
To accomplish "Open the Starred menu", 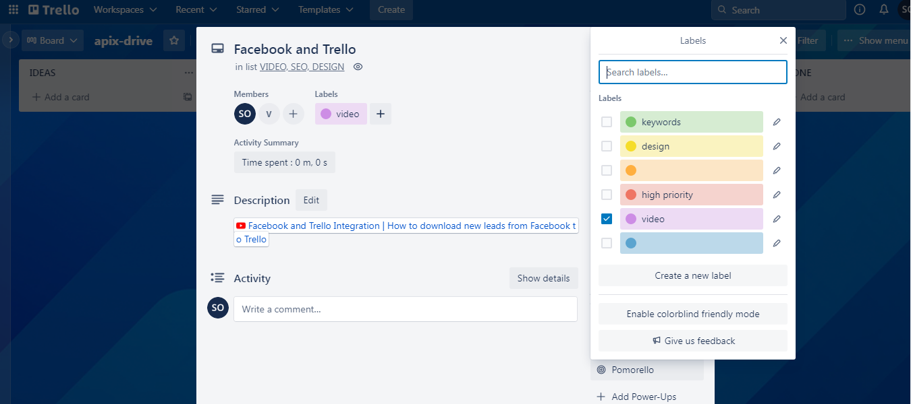I will point(256,9).
